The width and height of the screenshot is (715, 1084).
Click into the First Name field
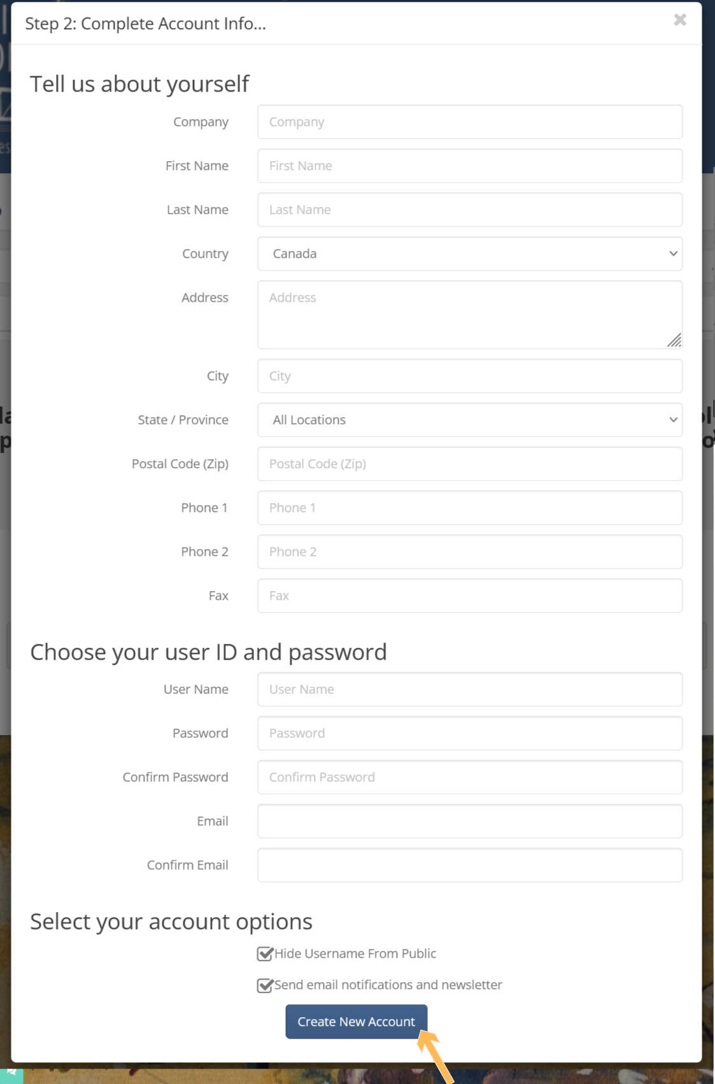click(470, 166)
